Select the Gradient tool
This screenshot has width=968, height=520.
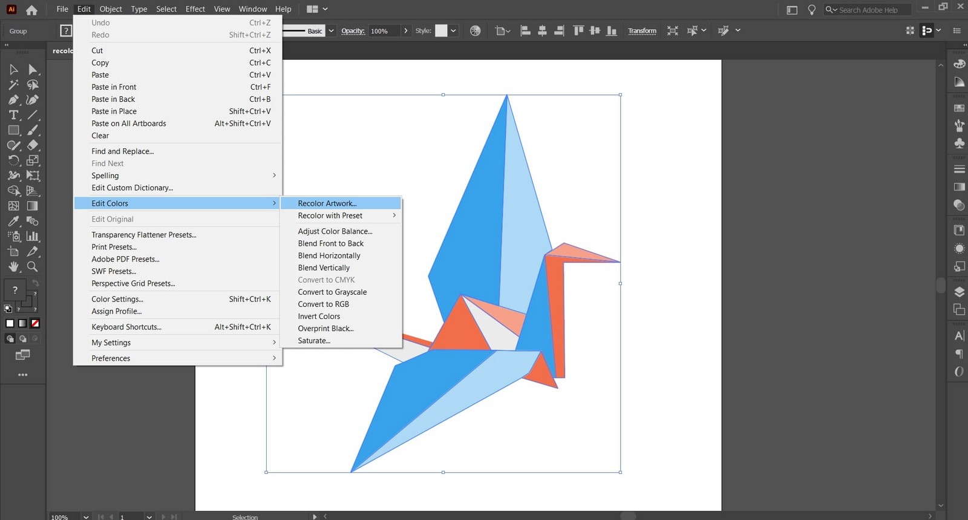coord(33,206)
